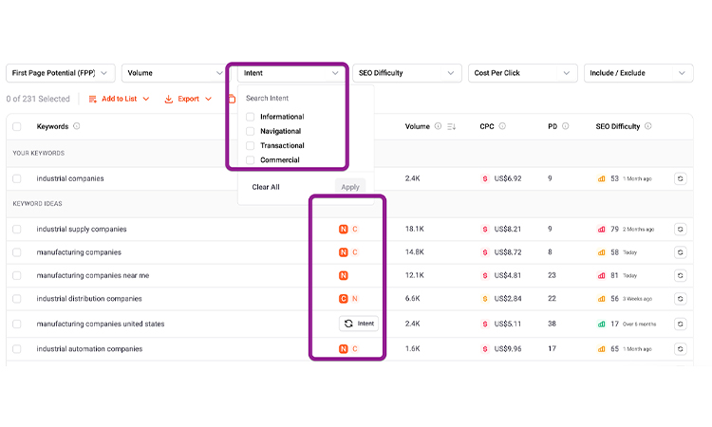Click N intent badge for industrial supply companies
The width and height of the screenshot is (712, 427).
tap(344, 229)
